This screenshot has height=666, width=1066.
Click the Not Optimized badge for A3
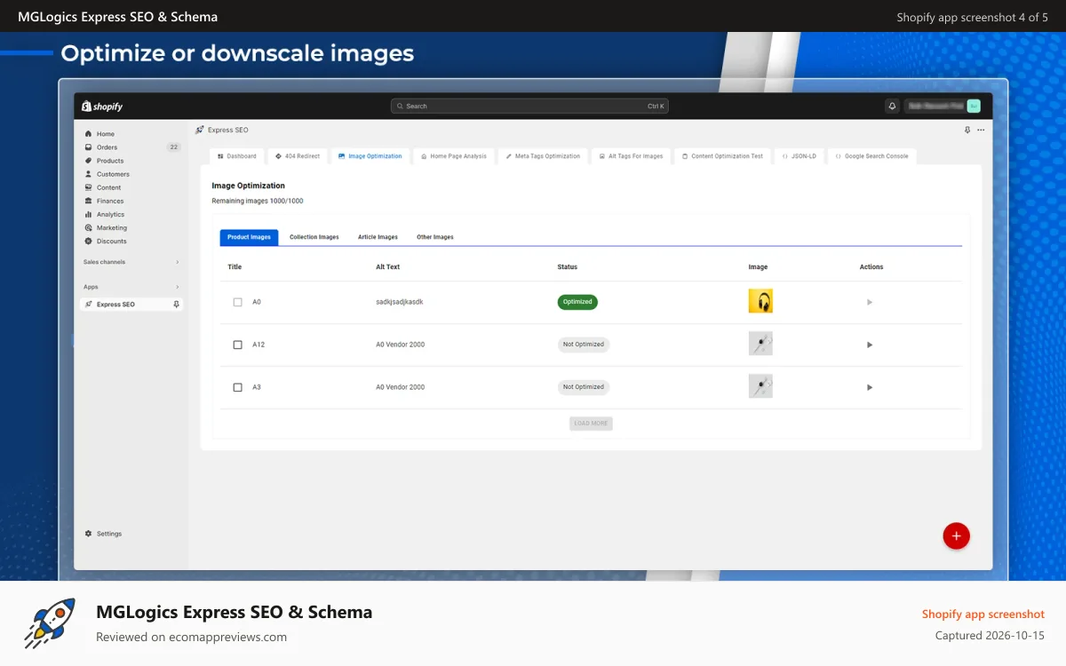[x=584, y=387]
